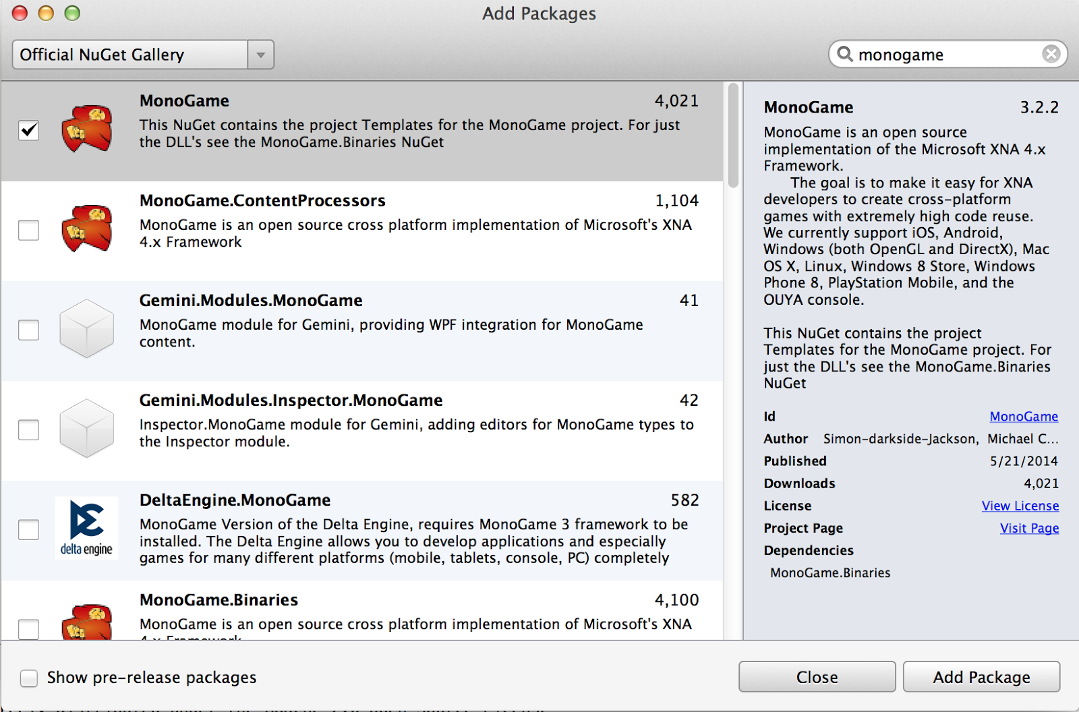Focus the monogame search input field
This screenshot has width=1079, height=712.
pyautogui.click(x=944, y=55)
